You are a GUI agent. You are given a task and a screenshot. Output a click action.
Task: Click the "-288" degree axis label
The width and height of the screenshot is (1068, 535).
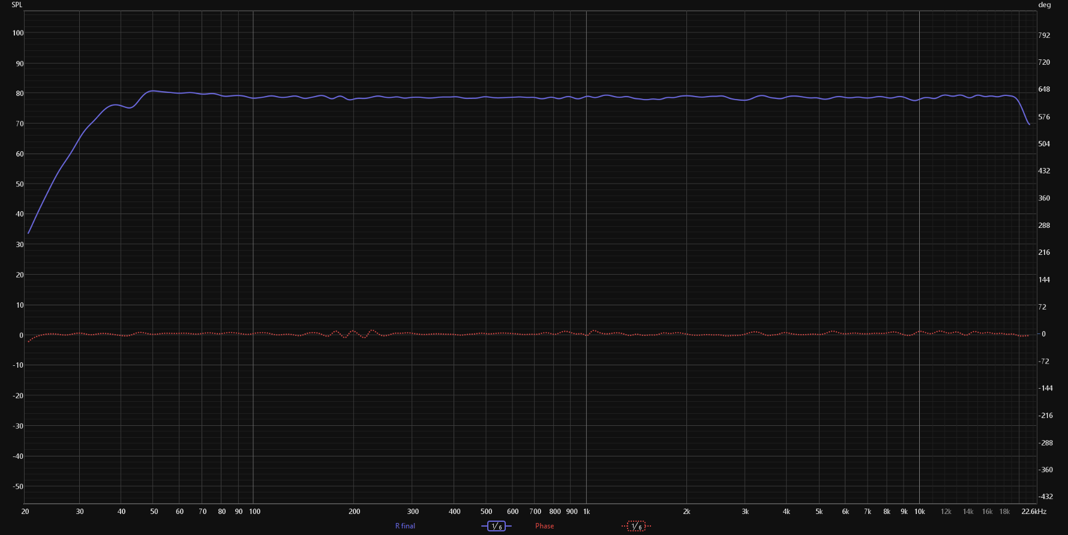[1046, 443]
